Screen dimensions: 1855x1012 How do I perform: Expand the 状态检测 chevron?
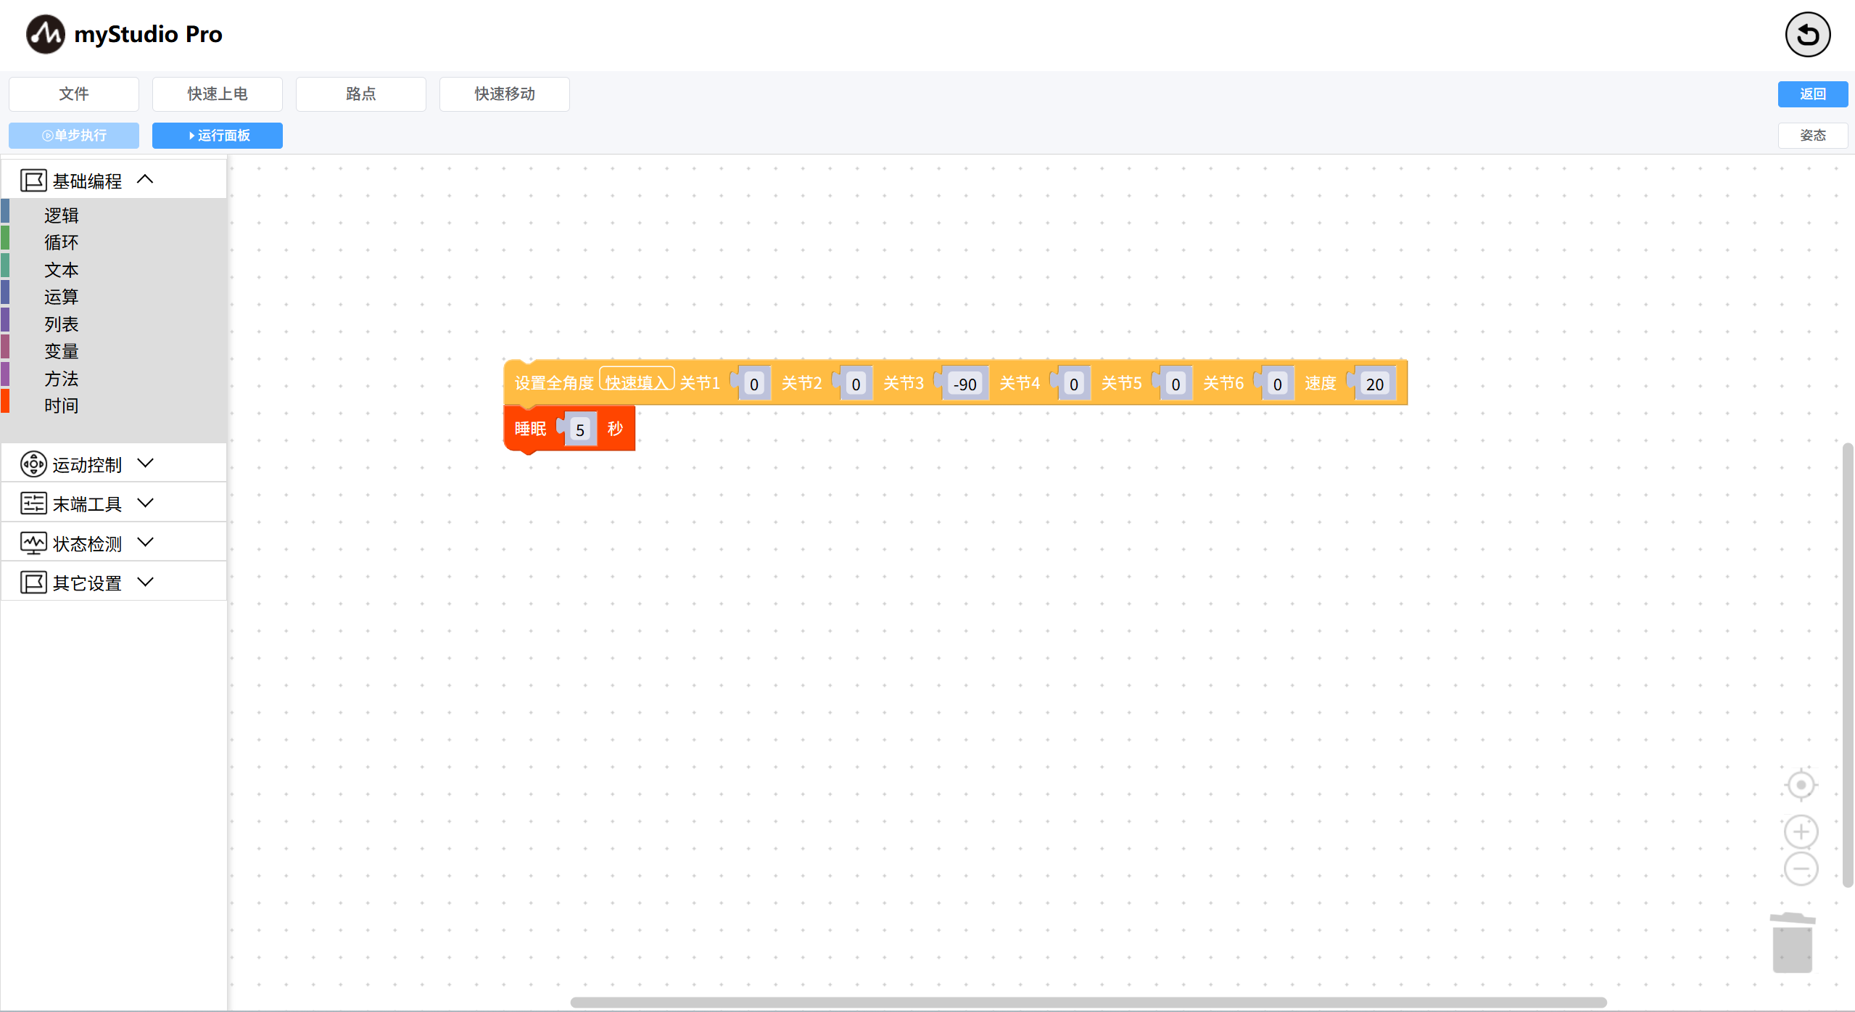(145, 542)
